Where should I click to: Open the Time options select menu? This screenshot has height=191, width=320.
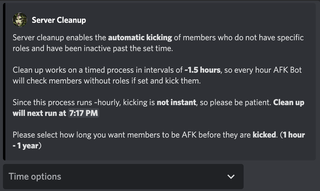pyautogui.click(x=123, y=177)
